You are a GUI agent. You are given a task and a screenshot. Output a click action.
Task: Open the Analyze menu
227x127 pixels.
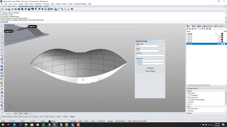tap(58, 4)
